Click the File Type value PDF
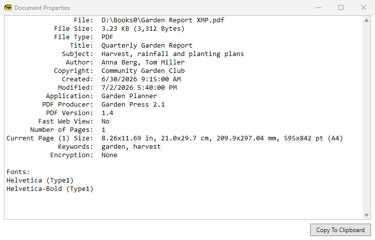Viewport: 375px width, 240px height. point(107,37)
